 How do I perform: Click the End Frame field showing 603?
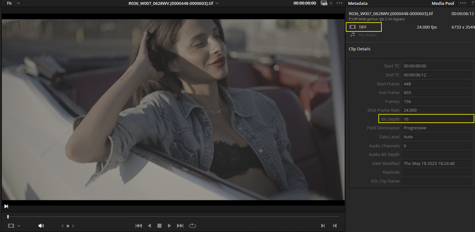(x=437, y=93)
